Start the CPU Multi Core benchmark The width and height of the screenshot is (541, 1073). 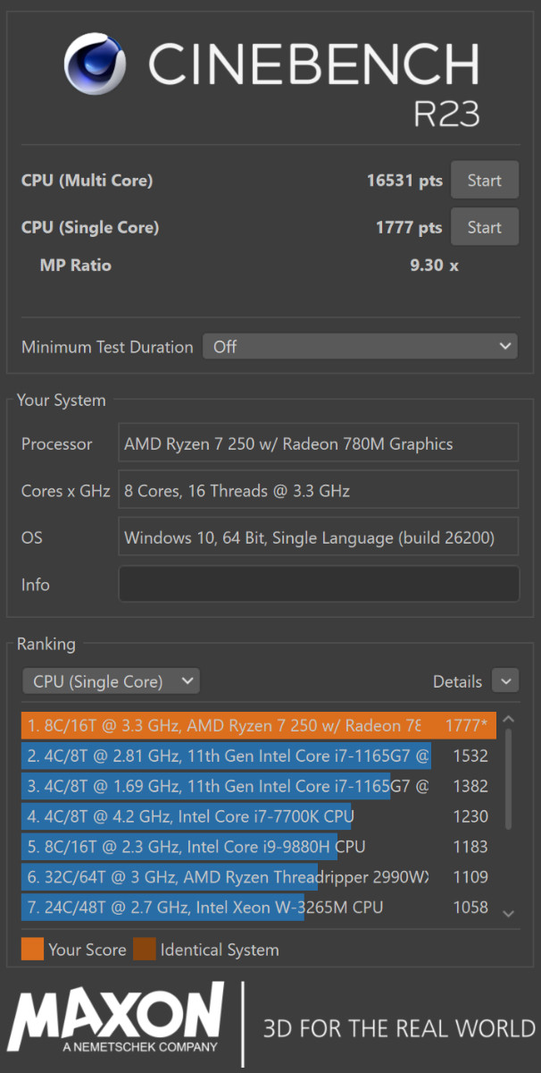484,180
